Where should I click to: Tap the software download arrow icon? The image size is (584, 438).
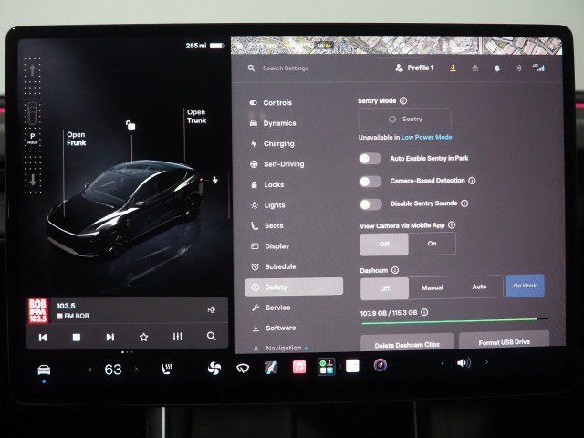pyautogui.click(x=453, y=68)
